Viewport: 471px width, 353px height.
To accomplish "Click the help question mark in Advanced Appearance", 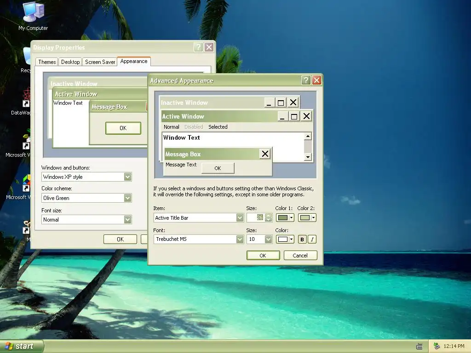I will pos(306,80).
